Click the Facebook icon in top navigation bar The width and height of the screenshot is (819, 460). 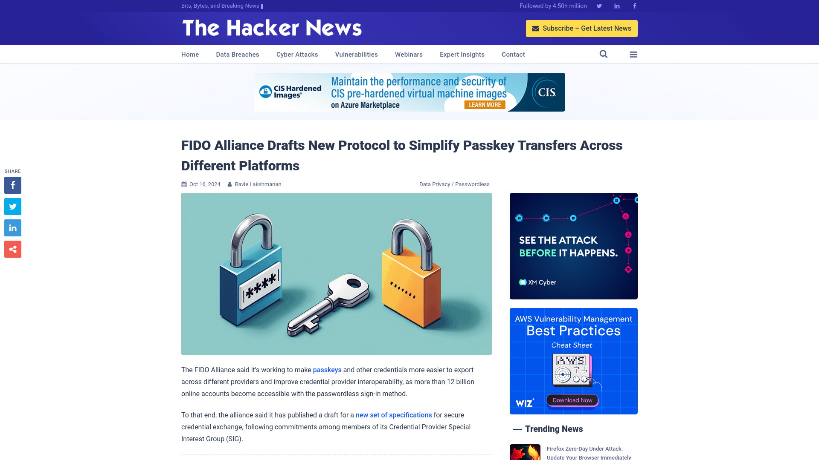pyautogui.click(x=634, y=6)
